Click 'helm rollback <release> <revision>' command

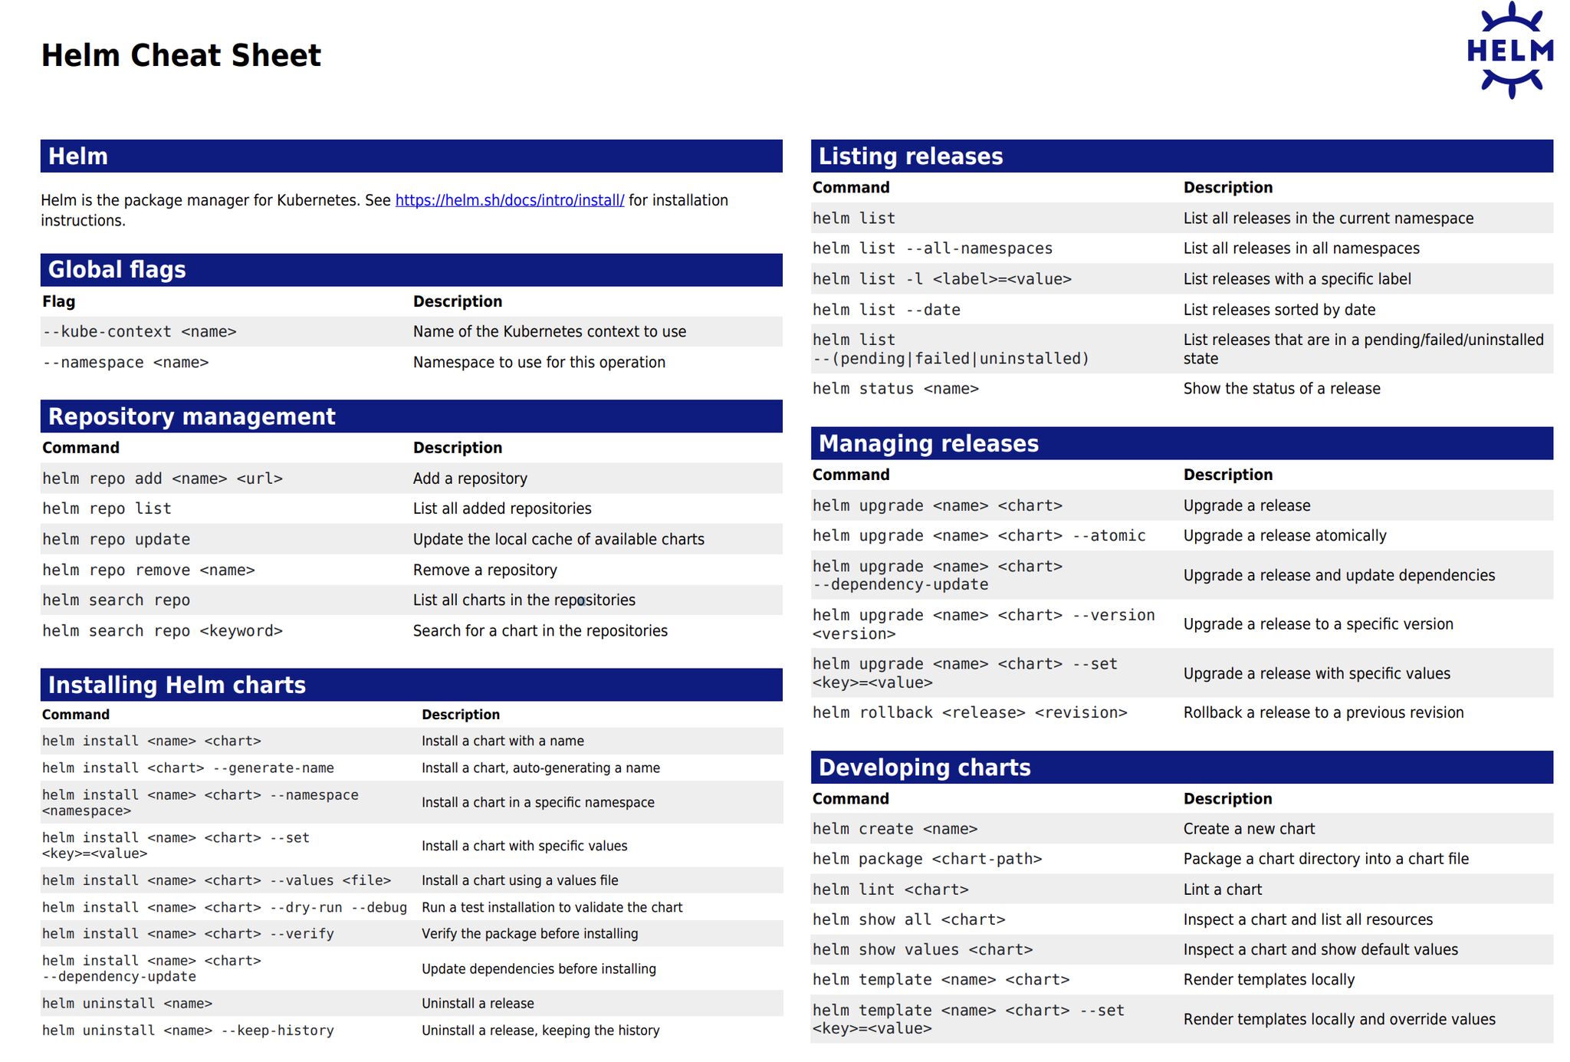coord(970,713)
